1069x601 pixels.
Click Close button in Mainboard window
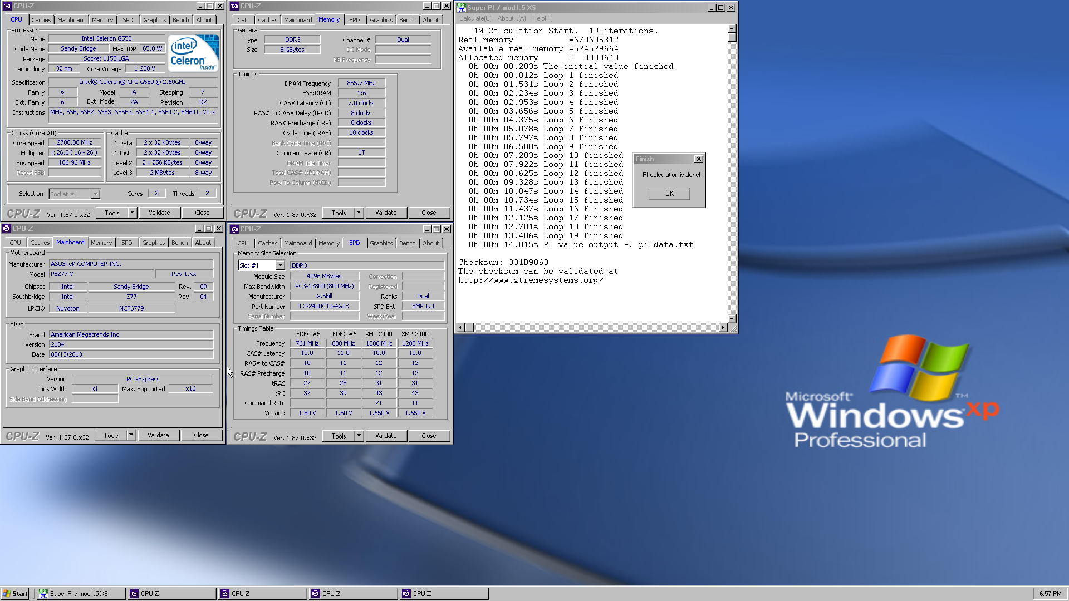click(x=201, y=435)
